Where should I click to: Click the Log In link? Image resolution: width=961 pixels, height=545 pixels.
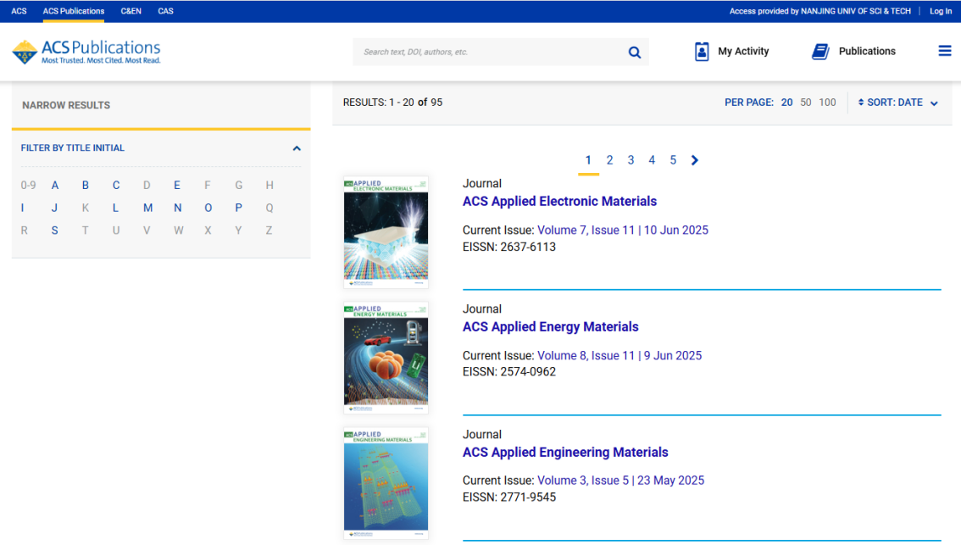click(x=941, y=11)
